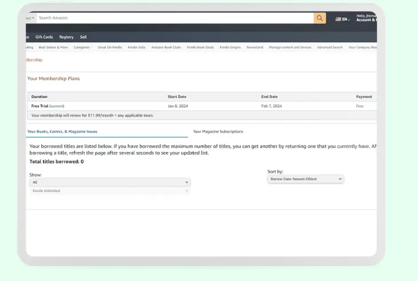The image size is (418, 281).
Task: Open Manage content and devices
Action: [x=290, y=47]
